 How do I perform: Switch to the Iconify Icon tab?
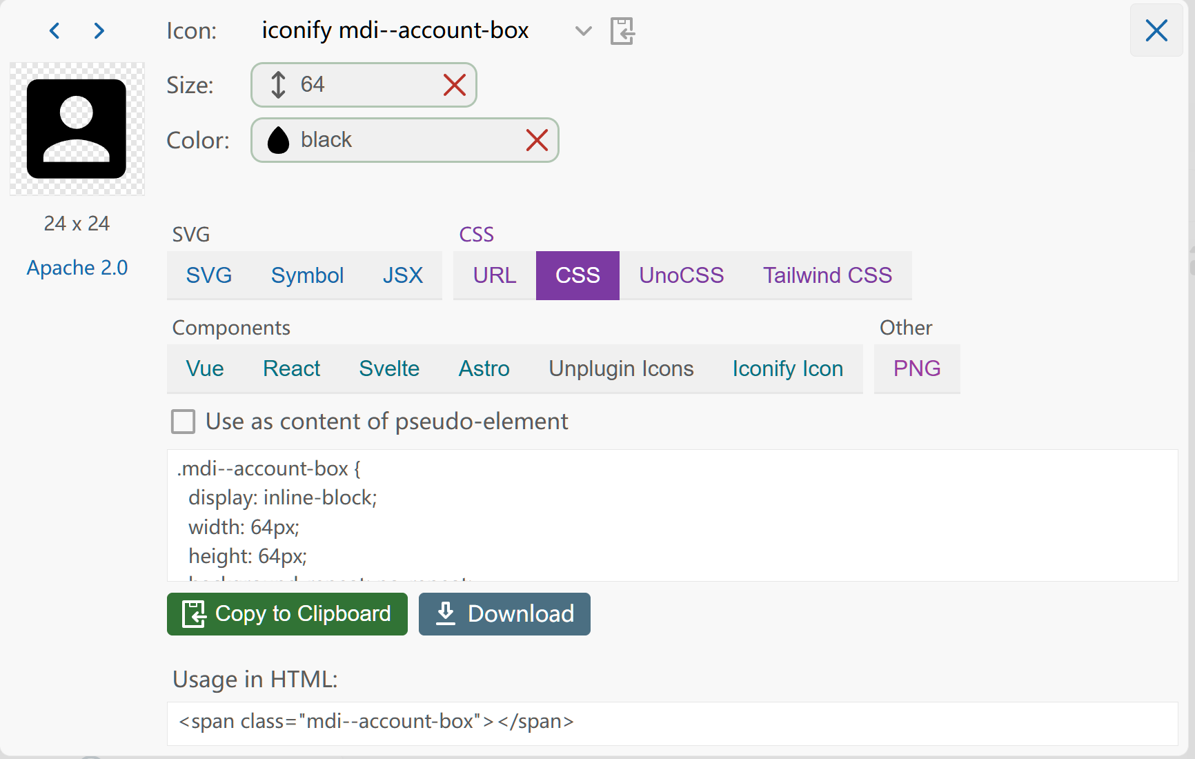(x=788, y=368)
